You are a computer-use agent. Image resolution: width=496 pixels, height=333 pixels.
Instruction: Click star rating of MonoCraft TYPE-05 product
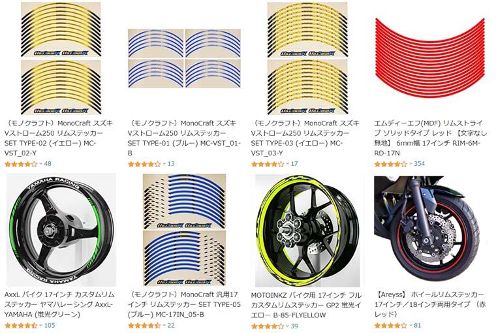(144, 325)
